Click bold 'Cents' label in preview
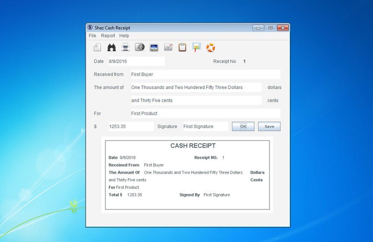Screen dimensions: 373x242 (x=256, y=180)
